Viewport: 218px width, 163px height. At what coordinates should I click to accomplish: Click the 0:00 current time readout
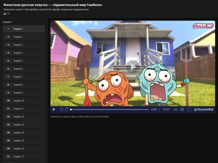pos(154,109)
